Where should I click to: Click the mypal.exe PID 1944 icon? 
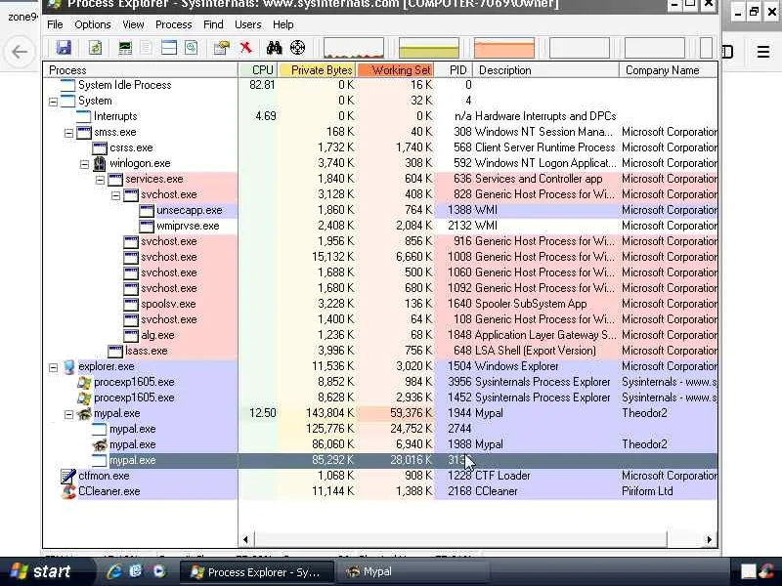coord(85,413)
